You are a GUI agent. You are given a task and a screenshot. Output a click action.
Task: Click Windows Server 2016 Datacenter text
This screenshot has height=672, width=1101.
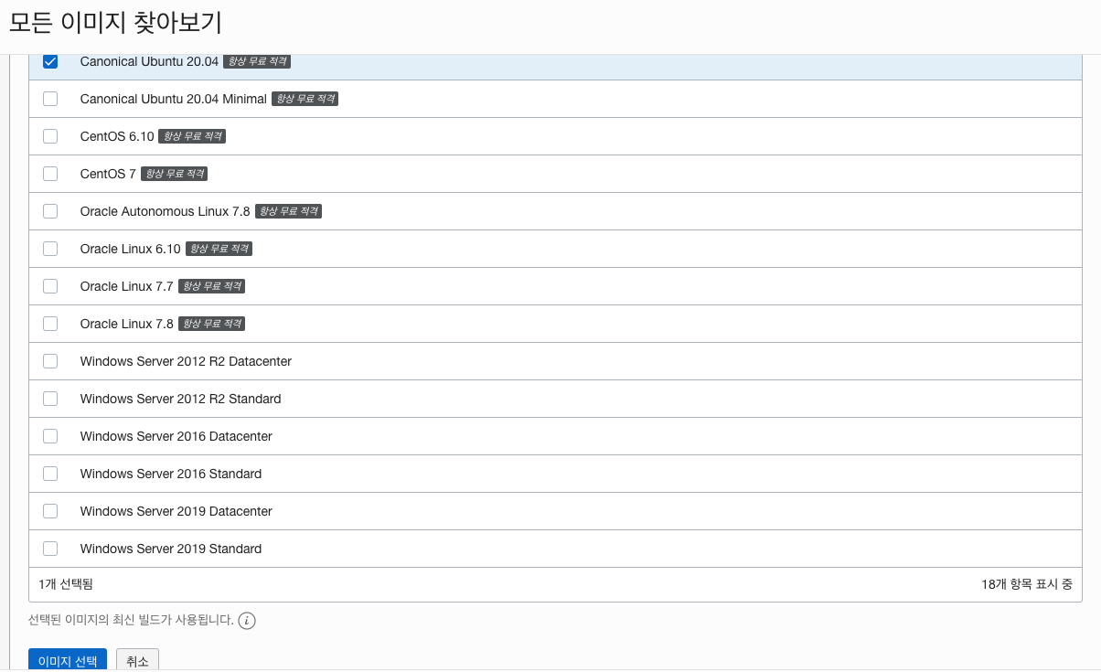click(176, 436)
